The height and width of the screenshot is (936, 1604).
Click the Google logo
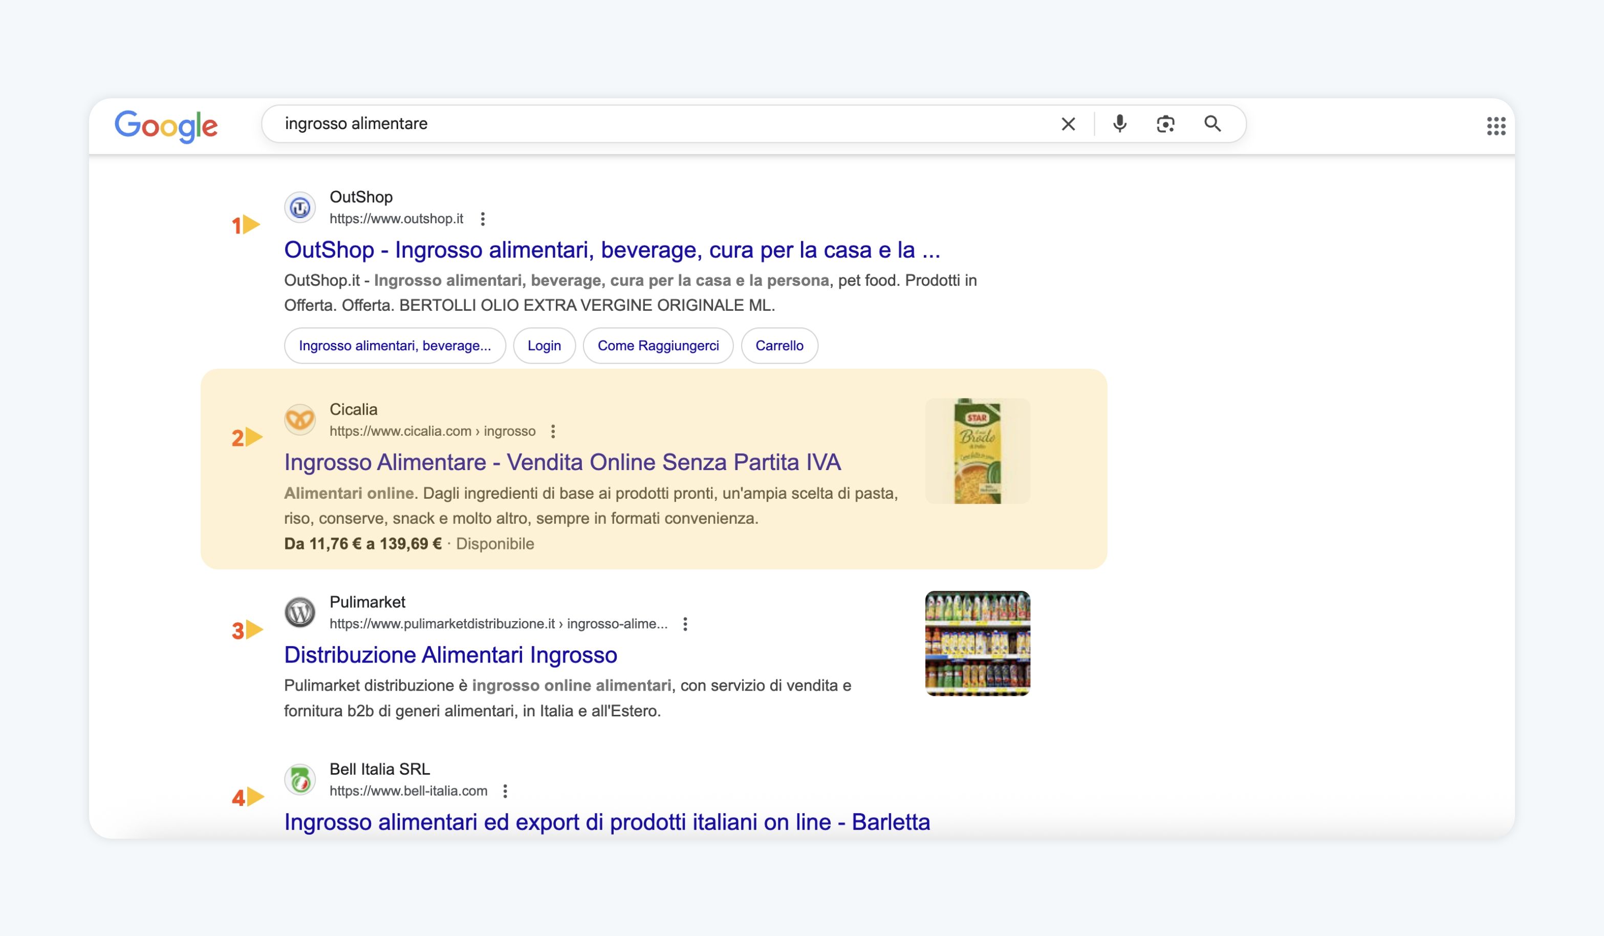166,125
